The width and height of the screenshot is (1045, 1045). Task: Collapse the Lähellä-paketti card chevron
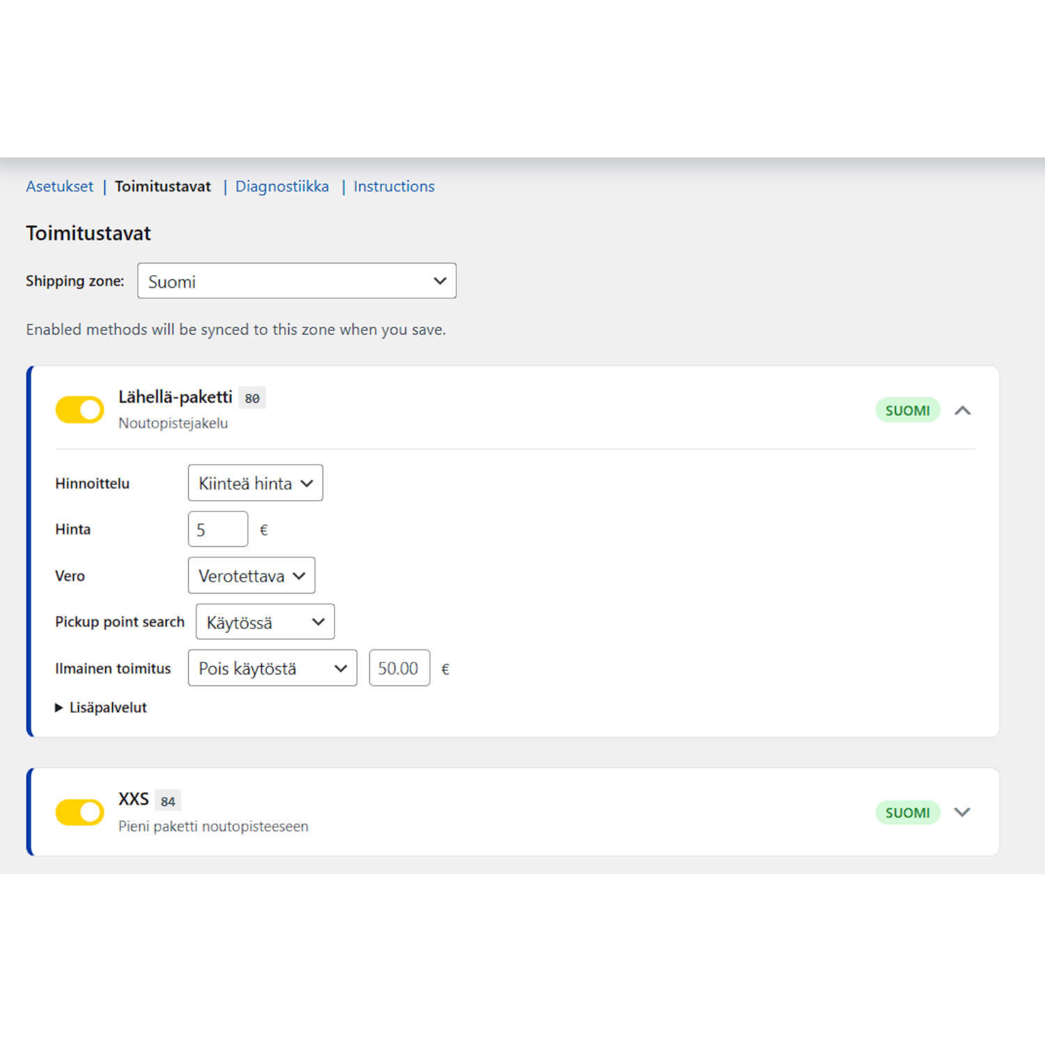[962, 410]
